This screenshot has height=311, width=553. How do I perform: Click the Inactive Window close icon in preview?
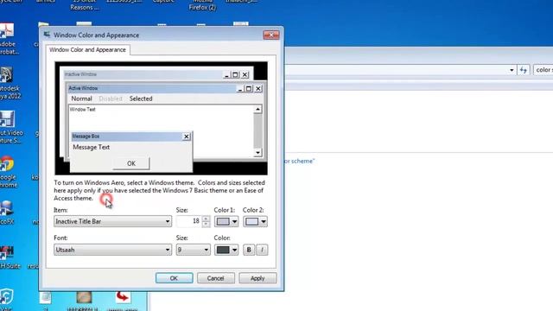[245, 75]
